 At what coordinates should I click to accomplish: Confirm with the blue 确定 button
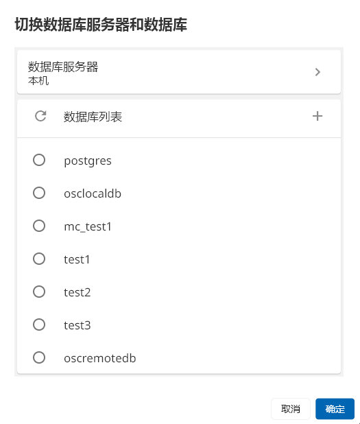[335, 409]
